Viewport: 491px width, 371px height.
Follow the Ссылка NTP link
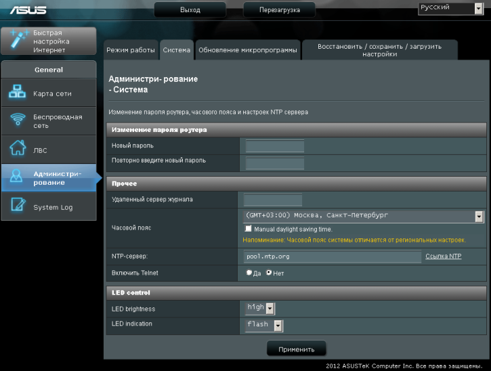[443, 257]
